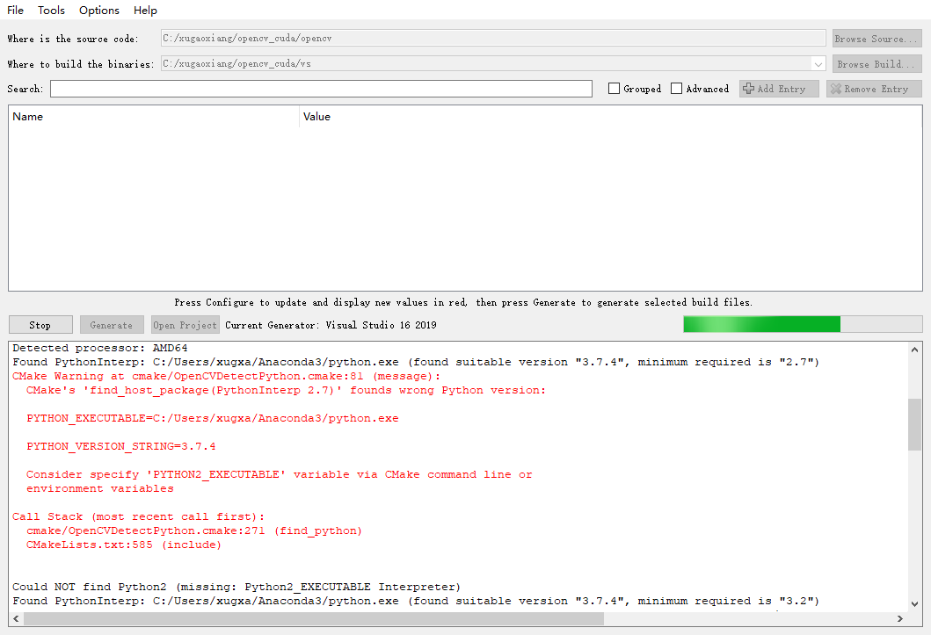
Task: Click the log horizontal scrollbar thumb
Action: (x=314, y=618)
